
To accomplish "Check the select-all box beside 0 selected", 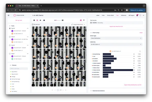I will [x=33, y=24].
